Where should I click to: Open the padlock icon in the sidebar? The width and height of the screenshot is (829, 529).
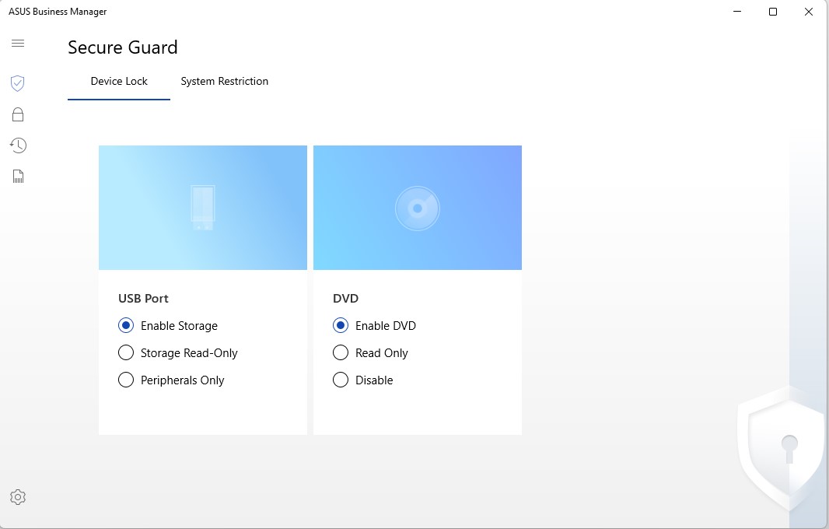click(18, 114)
